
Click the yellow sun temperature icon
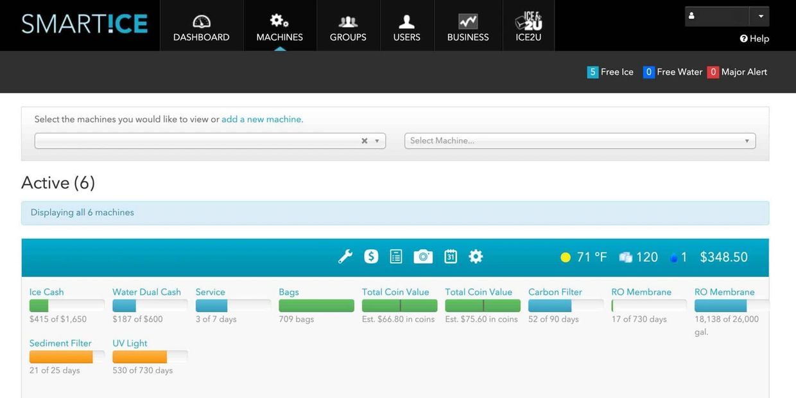pos(565,257)
